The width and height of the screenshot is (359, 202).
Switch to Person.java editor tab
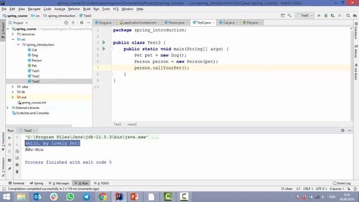click(176, 22)
